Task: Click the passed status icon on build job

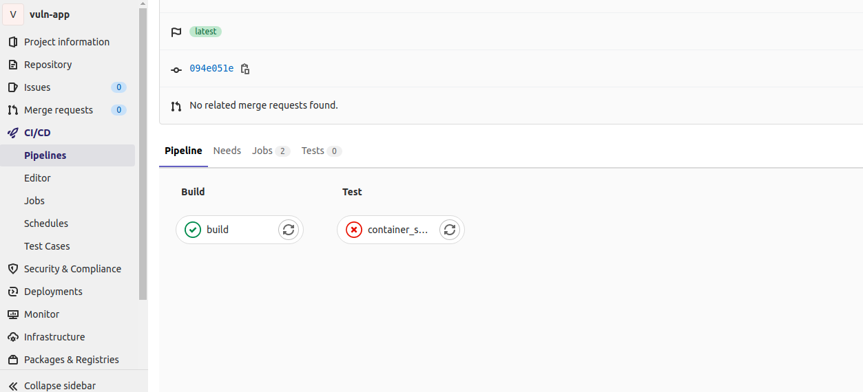Action: point(193,230)
